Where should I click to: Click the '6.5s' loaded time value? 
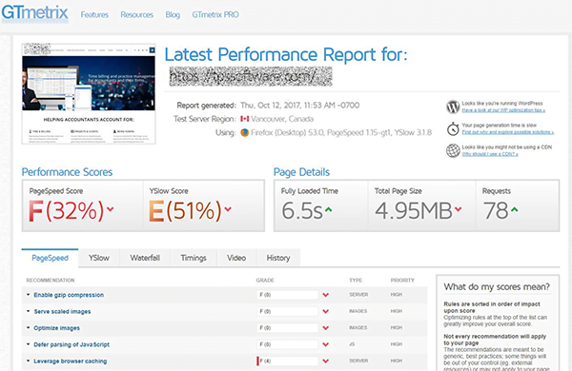(302, 211)
